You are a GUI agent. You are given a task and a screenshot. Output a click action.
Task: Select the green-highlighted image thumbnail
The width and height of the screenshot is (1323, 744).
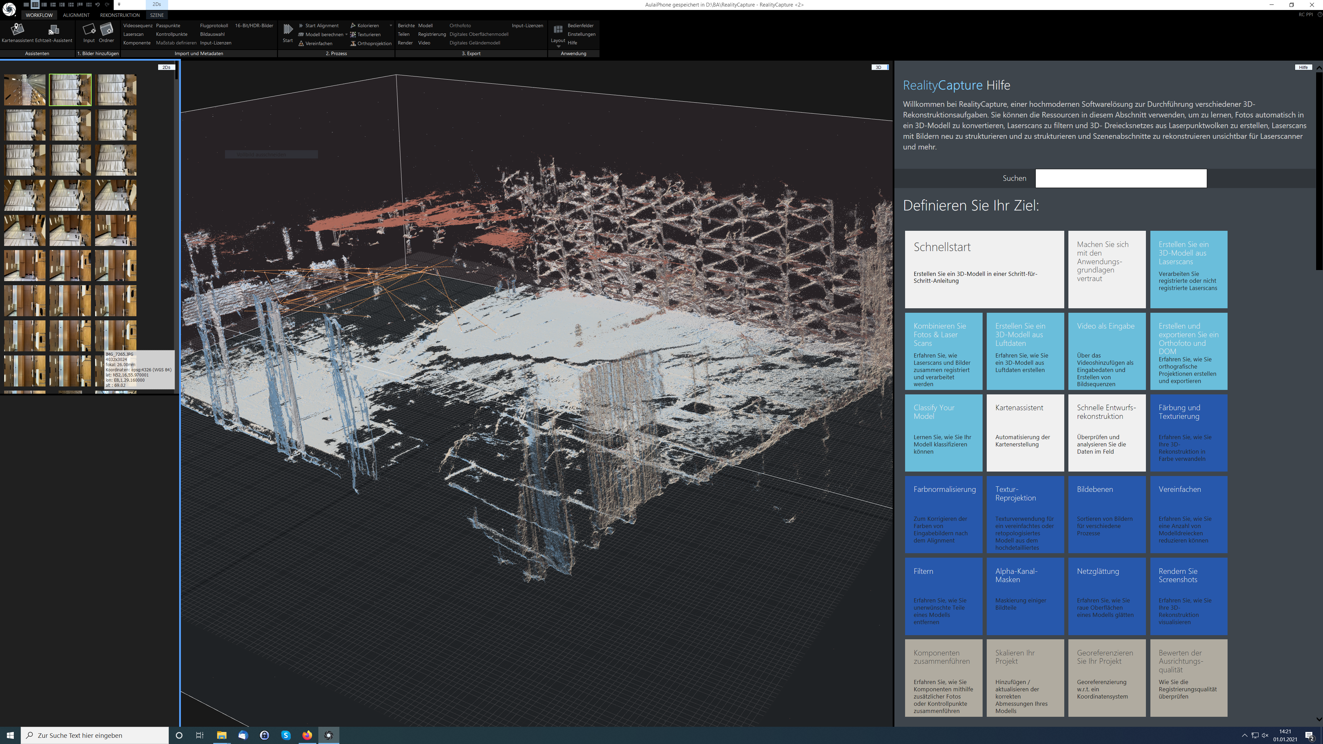click(x=70, y=90)
